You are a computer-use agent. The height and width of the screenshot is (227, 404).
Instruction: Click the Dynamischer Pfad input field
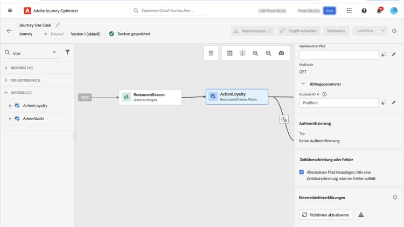(x=339, y=54)
